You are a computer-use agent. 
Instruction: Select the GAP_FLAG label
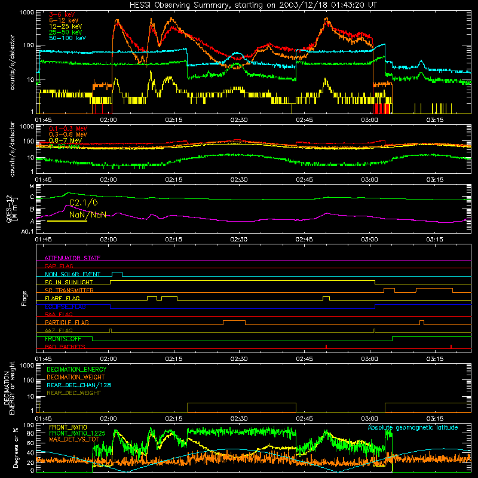click(x=59, y=266)
